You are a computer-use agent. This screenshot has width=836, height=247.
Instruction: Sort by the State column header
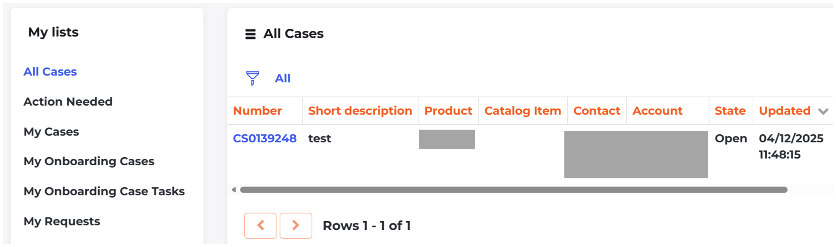tap(730, 111)
